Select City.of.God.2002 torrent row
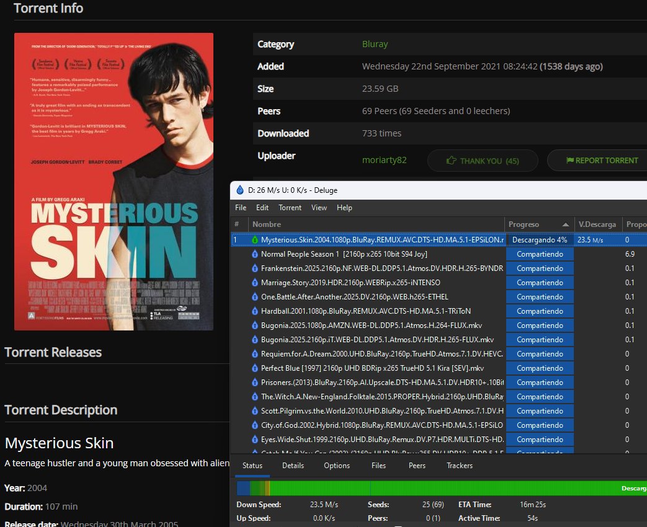Viewport: 647px width, 527px height. [x=439, y=425]
